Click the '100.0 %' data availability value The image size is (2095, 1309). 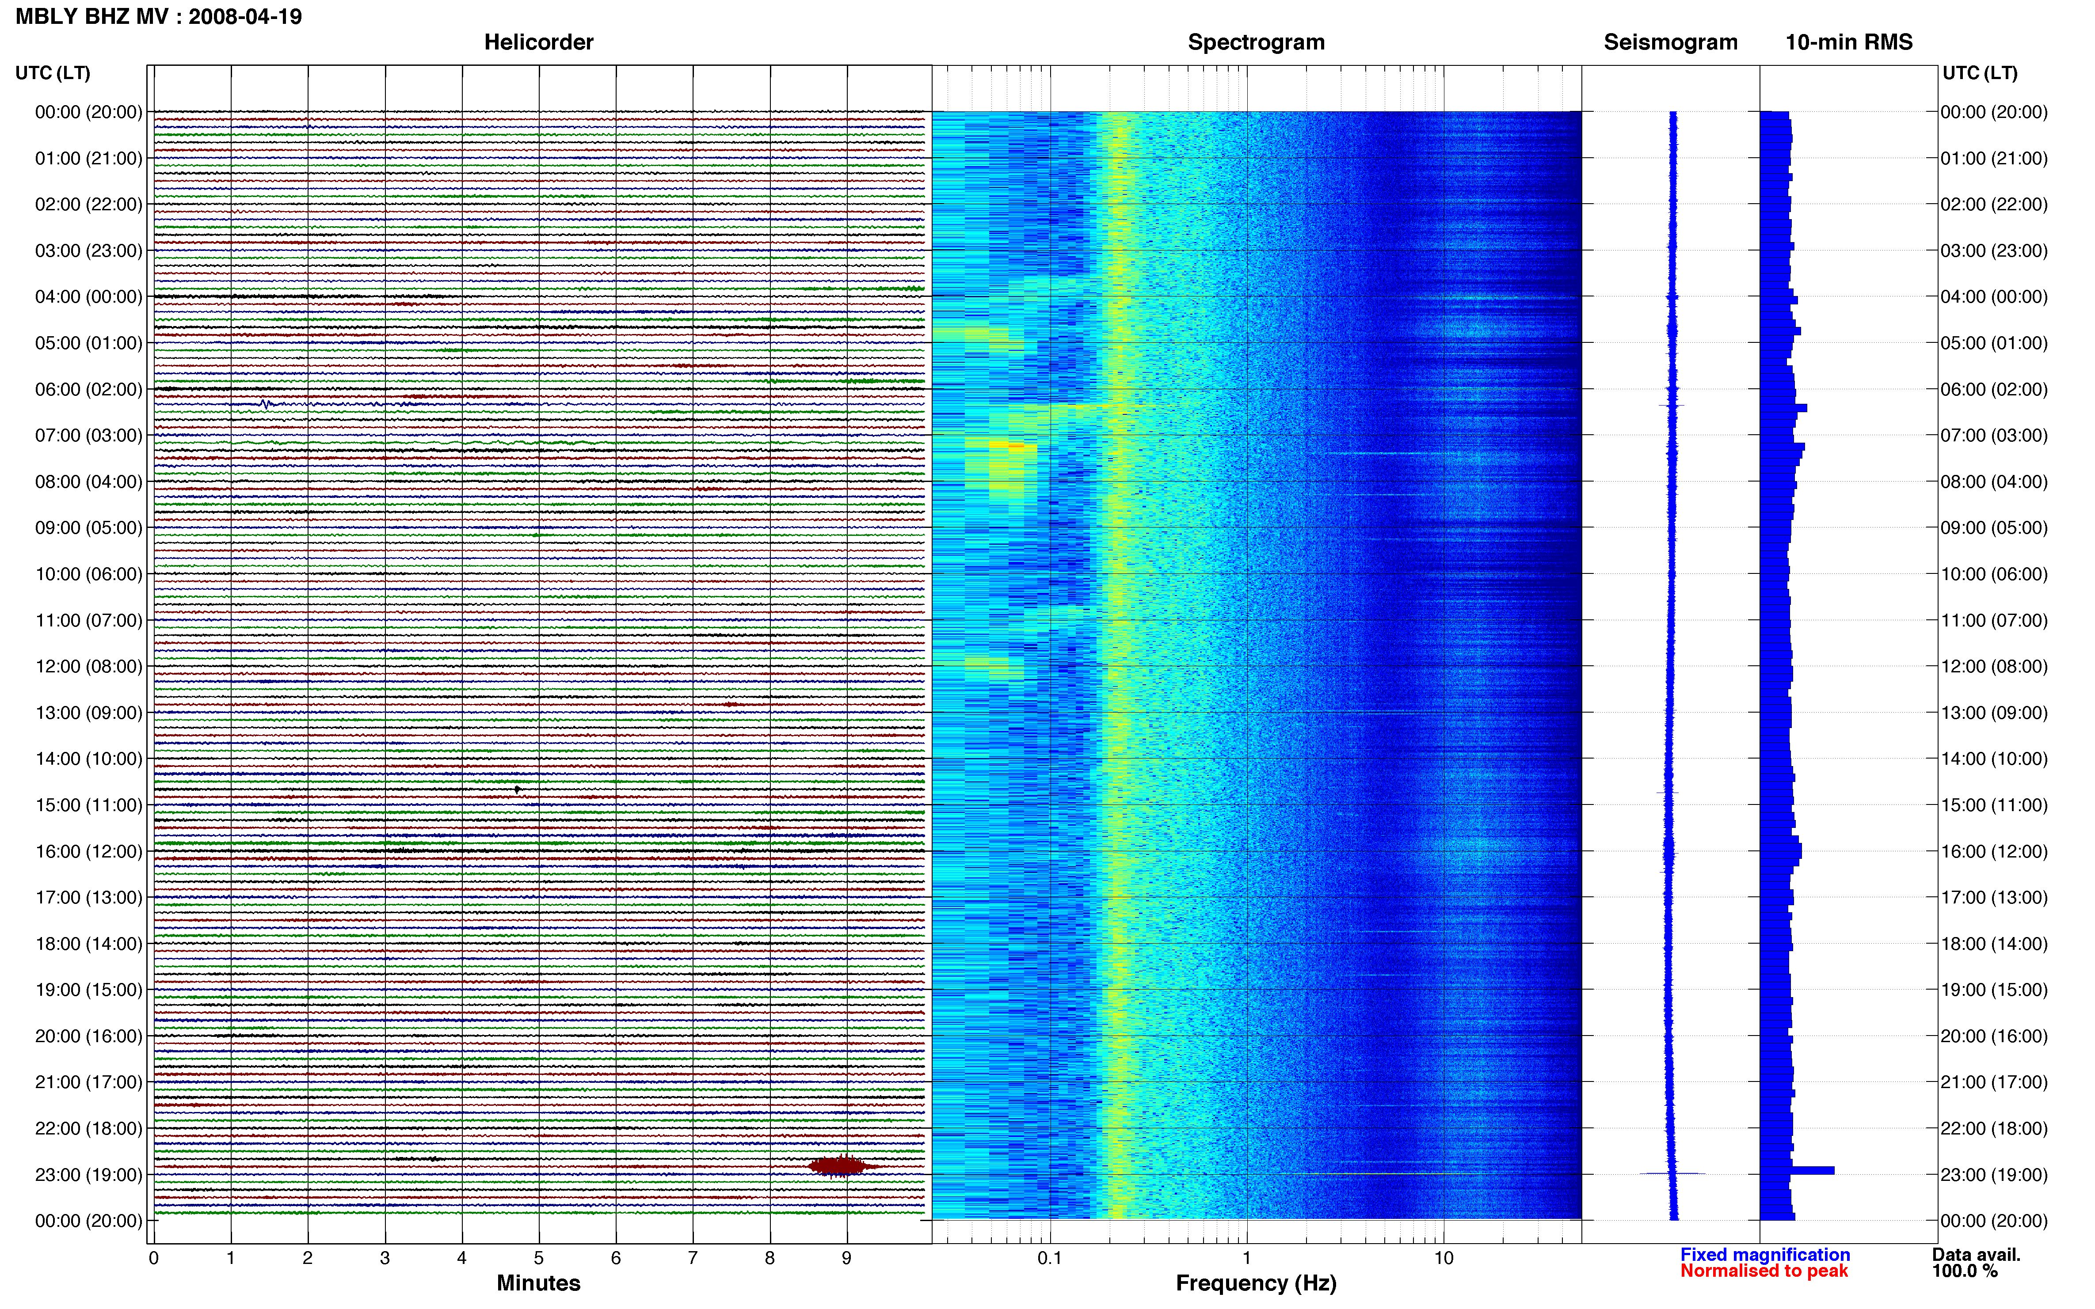(x=1964, y=1271)
